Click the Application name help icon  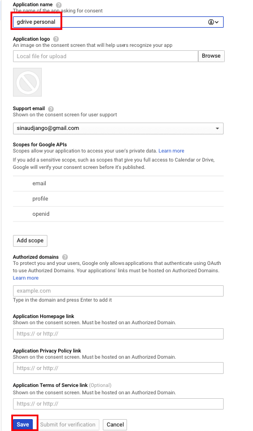coord(59,5)
